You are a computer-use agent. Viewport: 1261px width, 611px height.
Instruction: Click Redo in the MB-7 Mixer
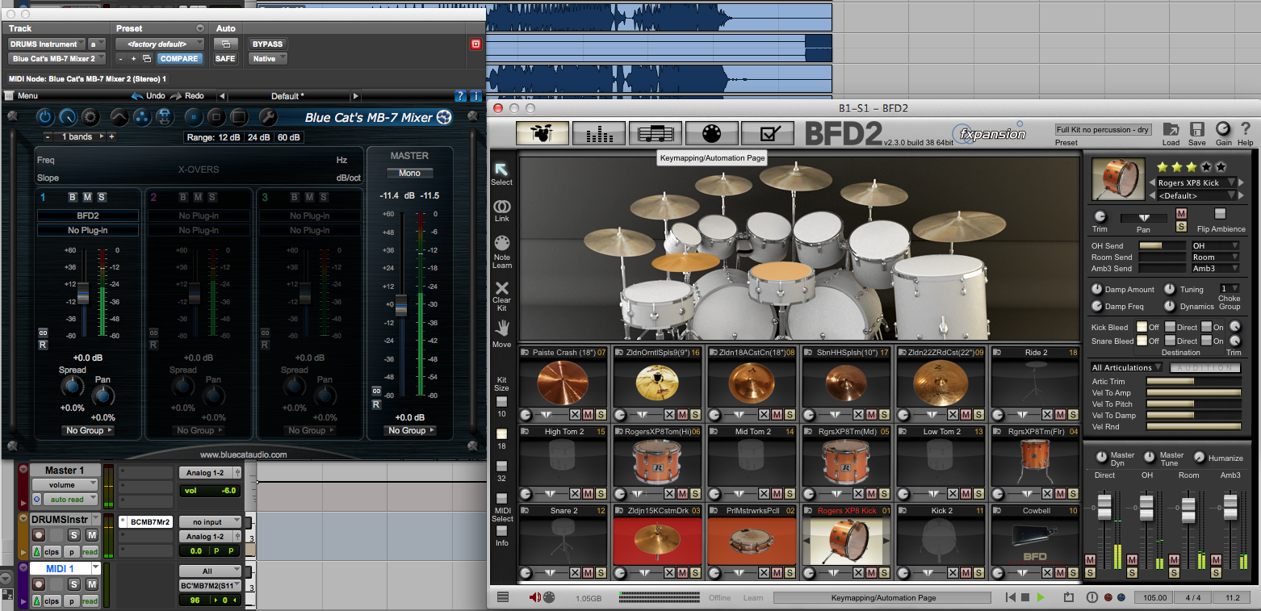[186, 96]
